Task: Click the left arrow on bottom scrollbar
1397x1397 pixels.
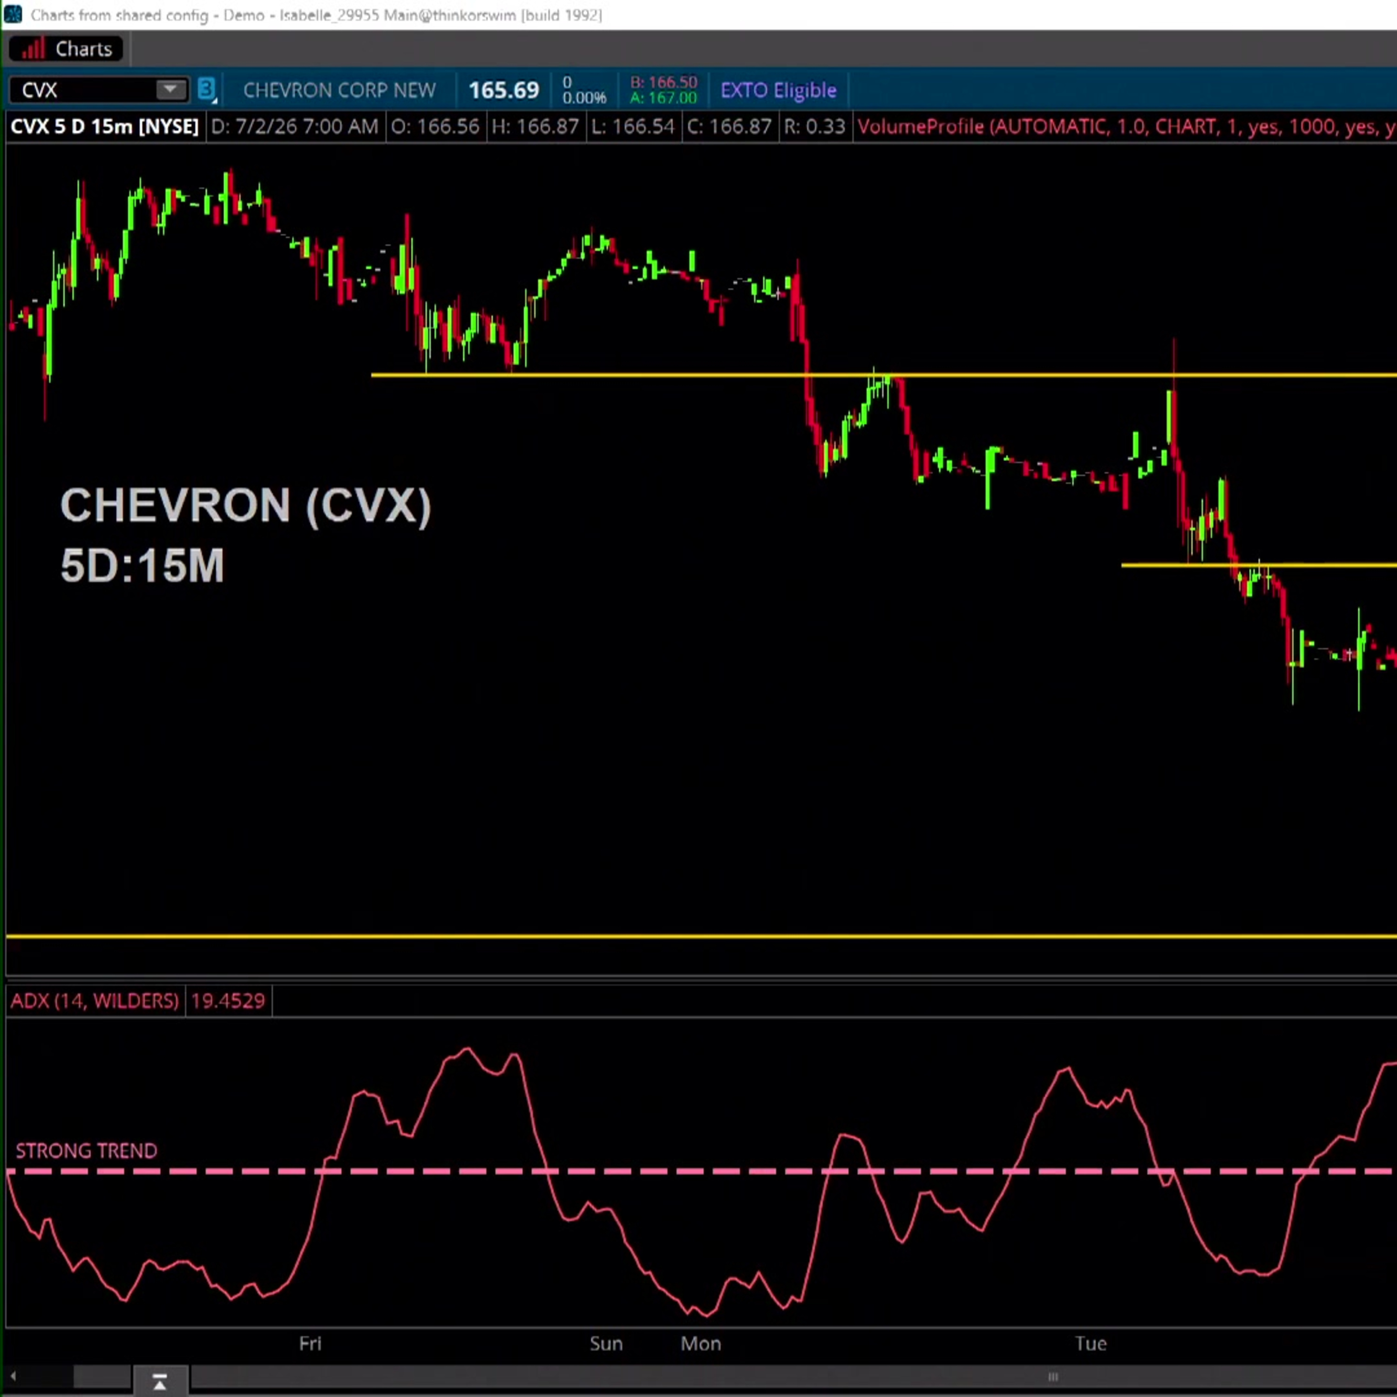Action: [x=13, y=1377]
